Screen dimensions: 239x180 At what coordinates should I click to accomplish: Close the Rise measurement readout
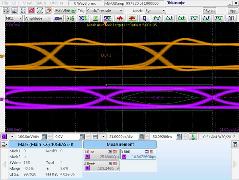pyautogui.click(x=115, y=152)
